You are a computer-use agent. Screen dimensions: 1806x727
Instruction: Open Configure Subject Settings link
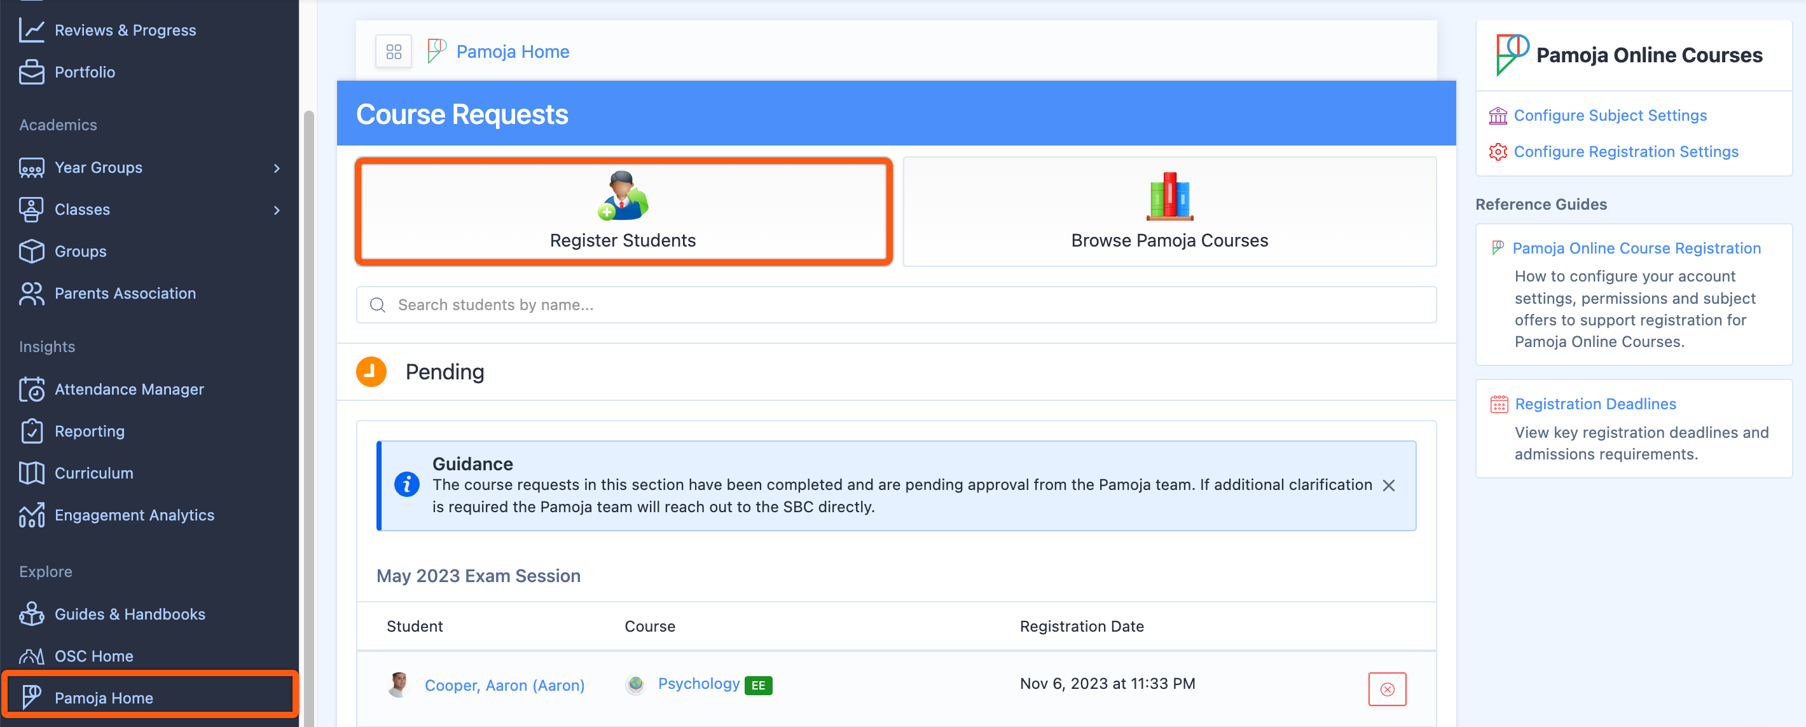click(1610, 116)
